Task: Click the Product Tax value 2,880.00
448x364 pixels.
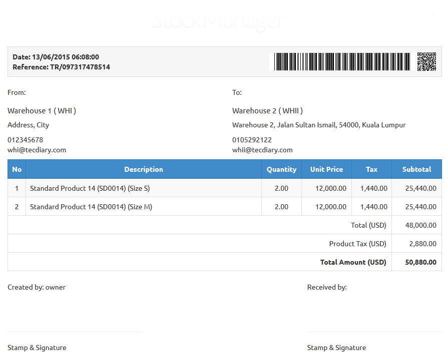Action: pyautogui.click(x=421, y=244)
